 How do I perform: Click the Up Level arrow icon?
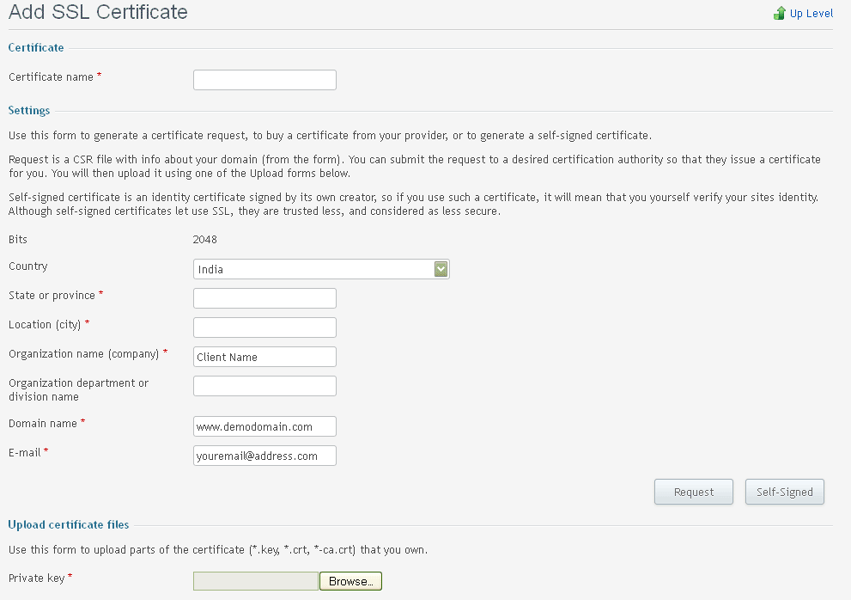(780, 13)
